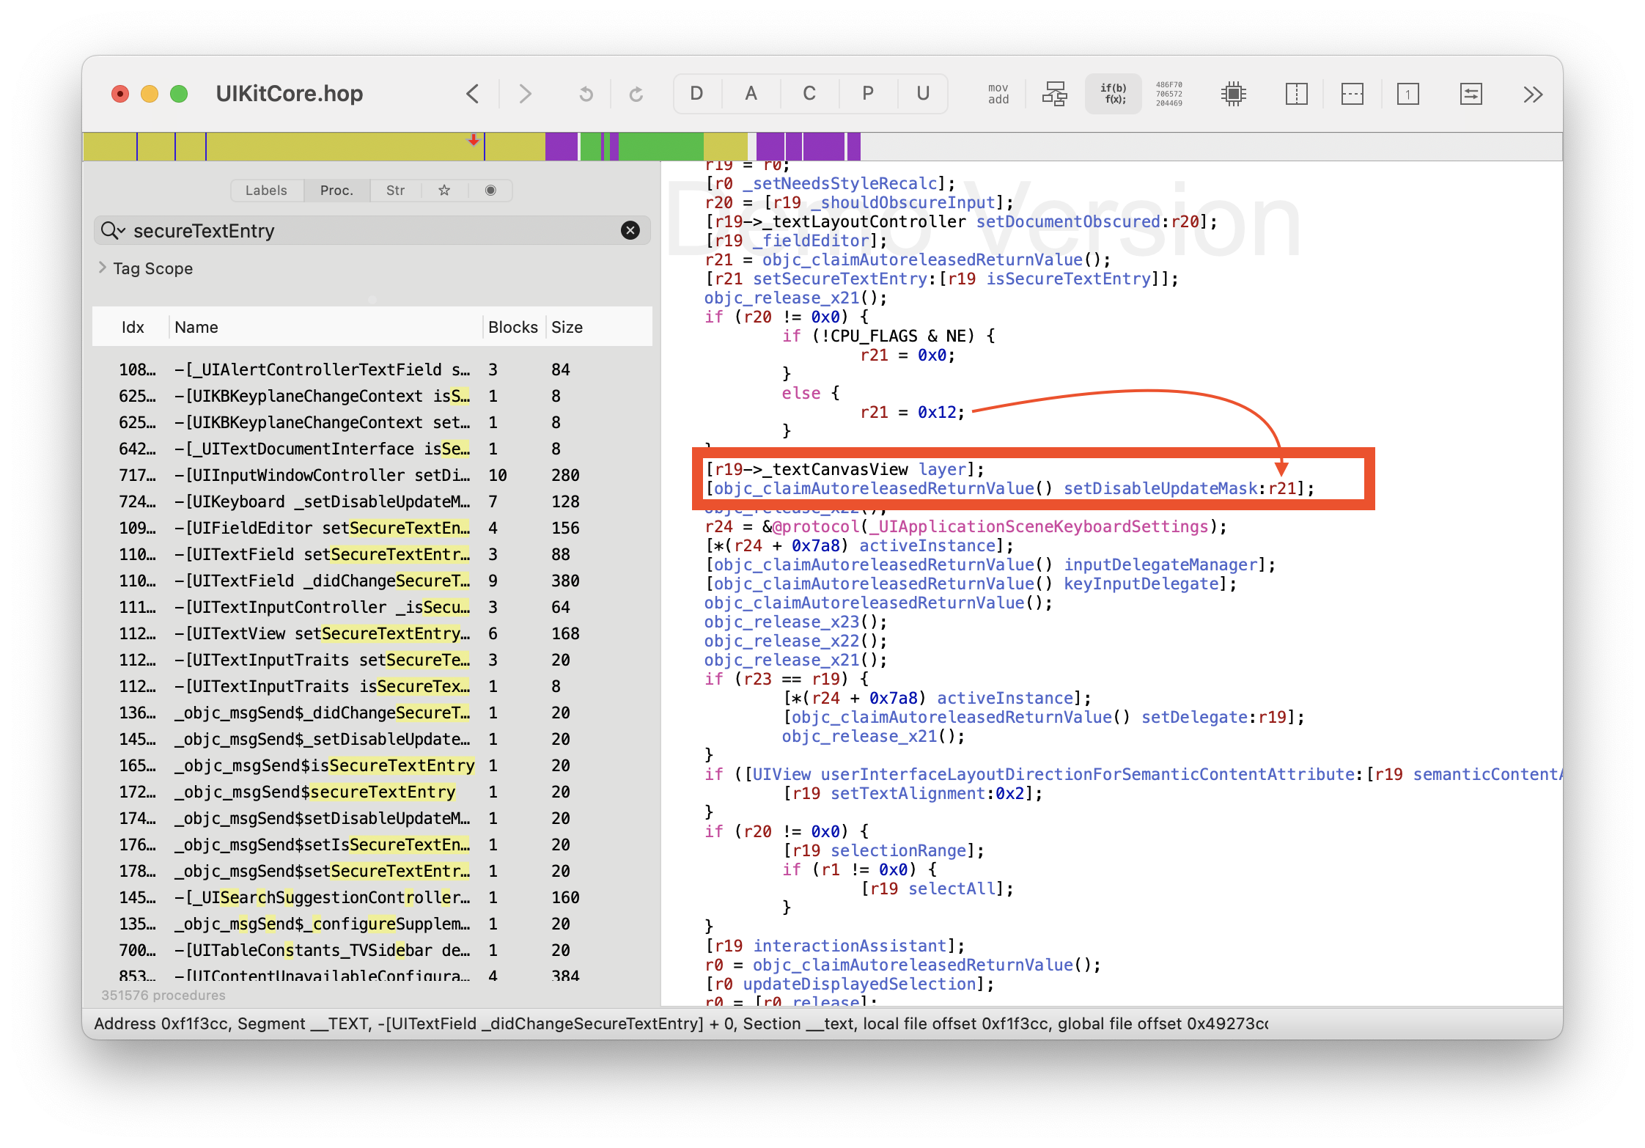
Task: Clear the secureTextEntry search text
Action: tap(630, 231)
